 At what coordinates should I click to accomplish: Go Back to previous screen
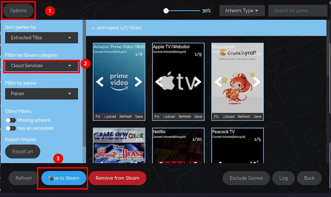[x=309, y=178]
